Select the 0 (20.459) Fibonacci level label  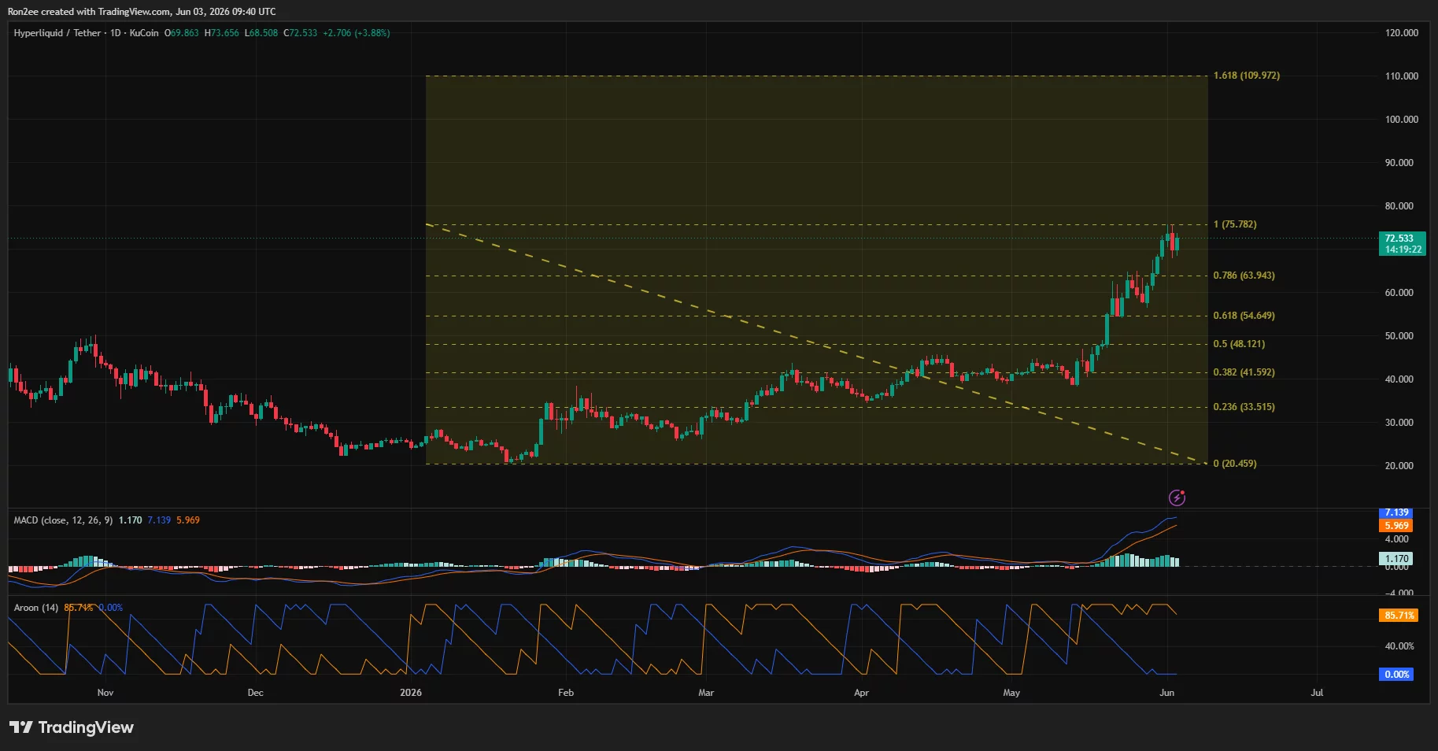[1235, 464]
